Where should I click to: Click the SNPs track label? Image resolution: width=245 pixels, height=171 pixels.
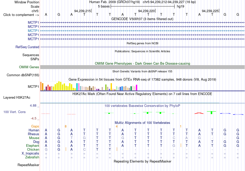click(x=35, y=59)
